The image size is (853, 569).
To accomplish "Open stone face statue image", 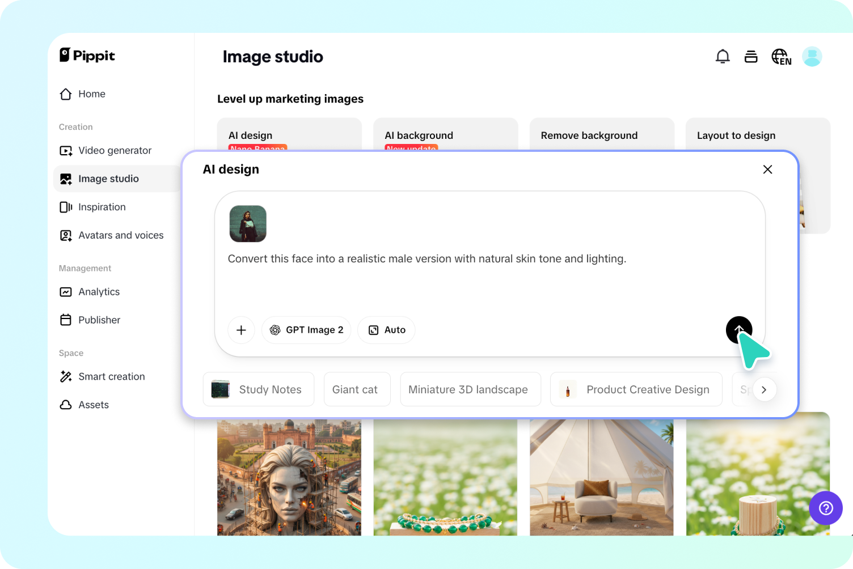I will pyautogui.click(x=289, y=477).
